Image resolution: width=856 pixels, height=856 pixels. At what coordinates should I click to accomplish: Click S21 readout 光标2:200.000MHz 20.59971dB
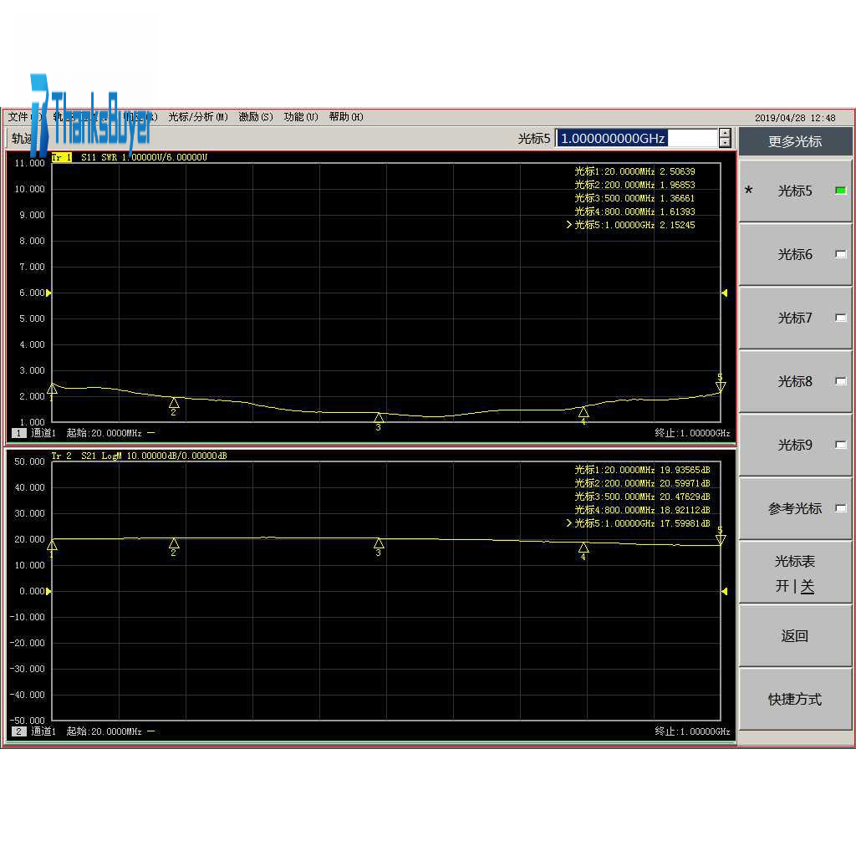click(643, 483)
